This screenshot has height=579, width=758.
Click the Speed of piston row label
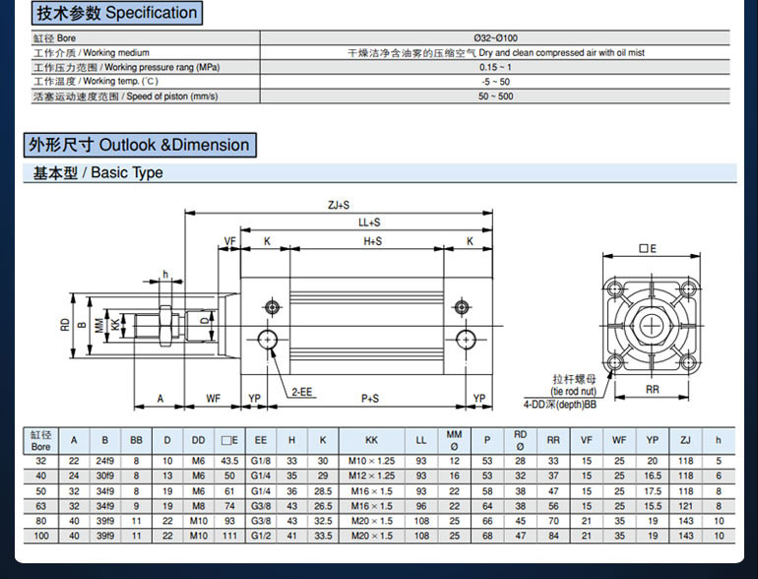(x=125, y=96)
